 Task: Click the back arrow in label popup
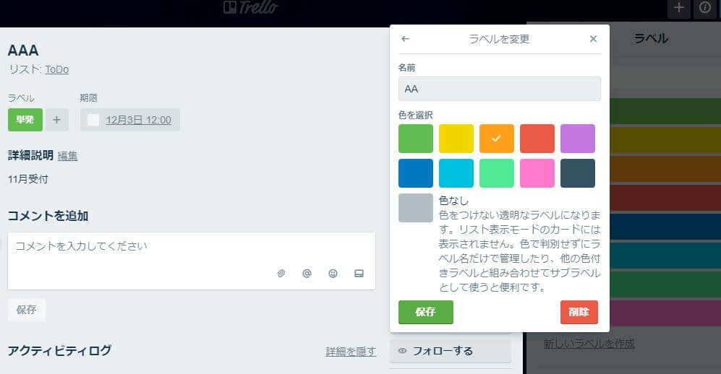click(x=405, y=39)
